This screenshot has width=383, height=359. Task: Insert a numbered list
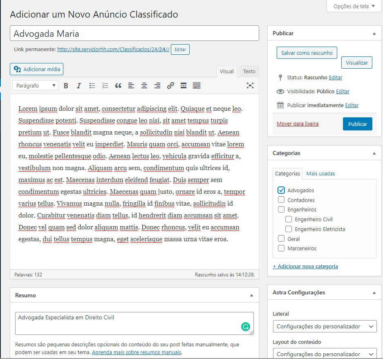coord(105,85)
